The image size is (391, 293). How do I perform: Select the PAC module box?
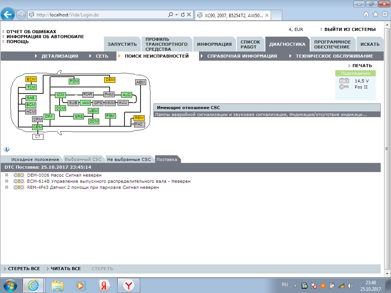pyautogui.click(x=139, y=124)
